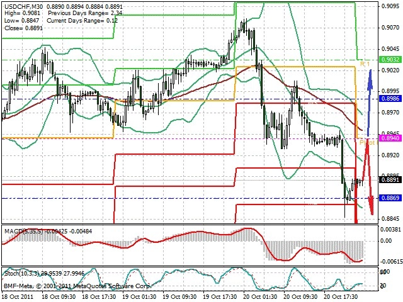Click the 18 Oct 2011 date marker

pyautogui.click(x=18, y=296)
